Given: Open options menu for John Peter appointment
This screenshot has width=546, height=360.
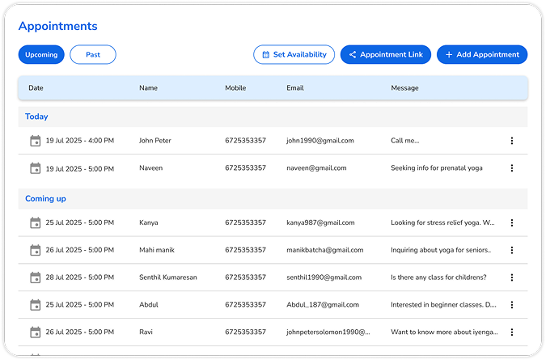Looking at the screenshot, I should coord(511,141).
